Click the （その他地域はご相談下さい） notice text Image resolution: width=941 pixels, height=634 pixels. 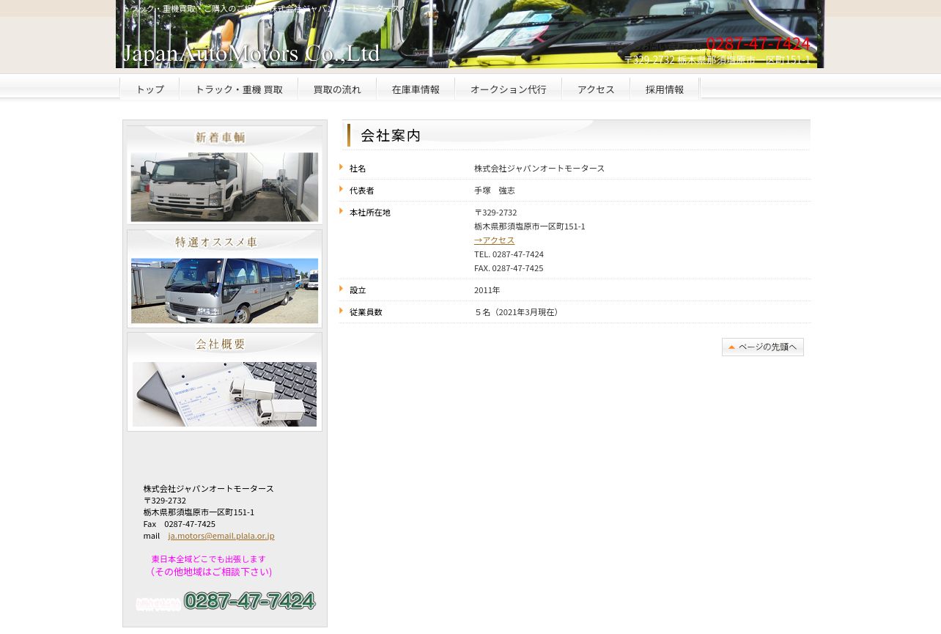tap(210, 572)
